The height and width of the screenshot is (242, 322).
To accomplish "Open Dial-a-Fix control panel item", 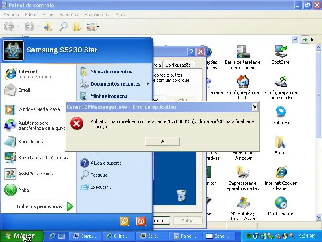I will click(x=281, y=115).
